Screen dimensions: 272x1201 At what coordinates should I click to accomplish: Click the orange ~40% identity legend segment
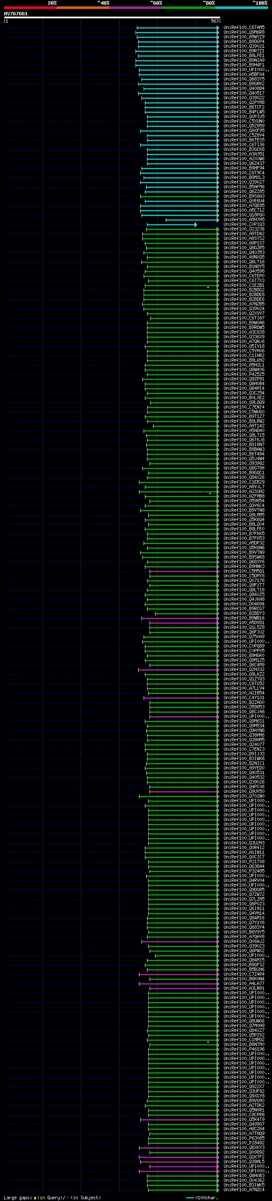pos(83,8)
